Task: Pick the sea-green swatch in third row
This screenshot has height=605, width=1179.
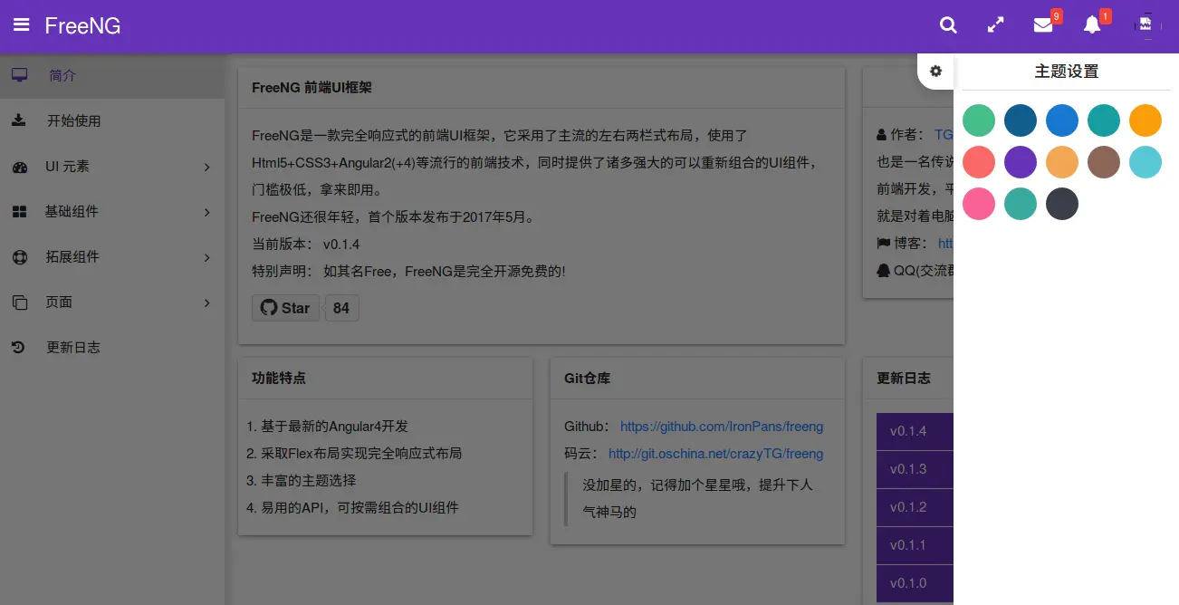Action: 1021,204
